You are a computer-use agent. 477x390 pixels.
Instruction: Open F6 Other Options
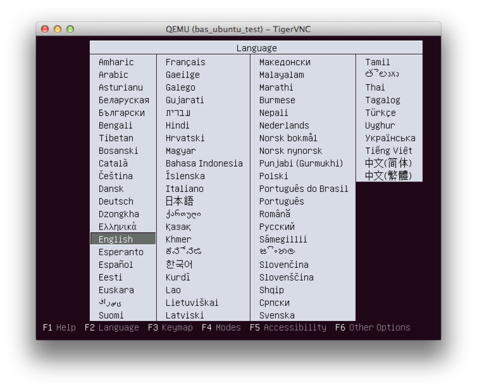coord(373,327)
